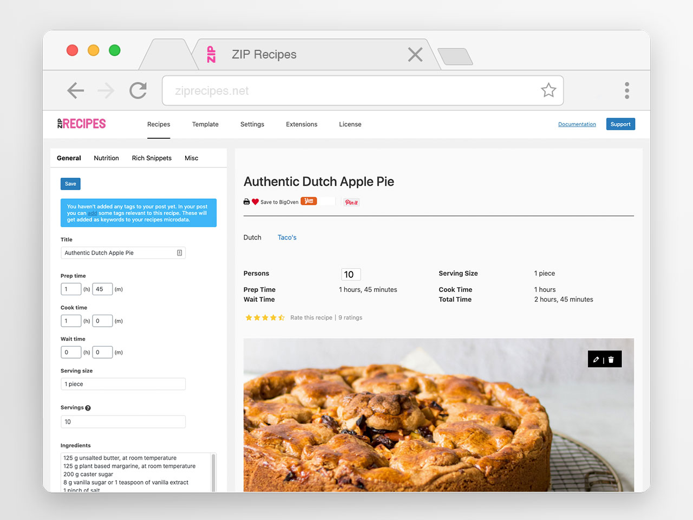Click the Servings help question mark icon
The image size is (693, 520).
[x=88, y=408]
